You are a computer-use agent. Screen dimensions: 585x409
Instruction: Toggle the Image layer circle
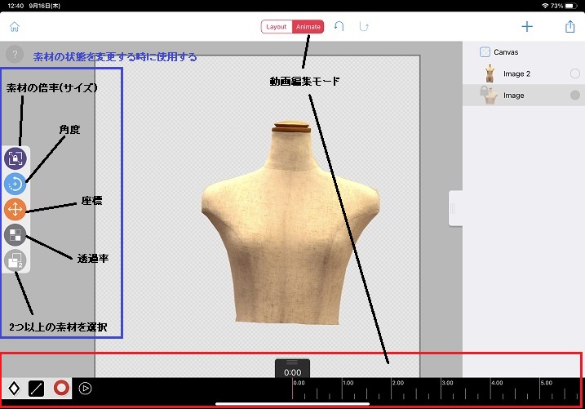[x=574, y=96]
